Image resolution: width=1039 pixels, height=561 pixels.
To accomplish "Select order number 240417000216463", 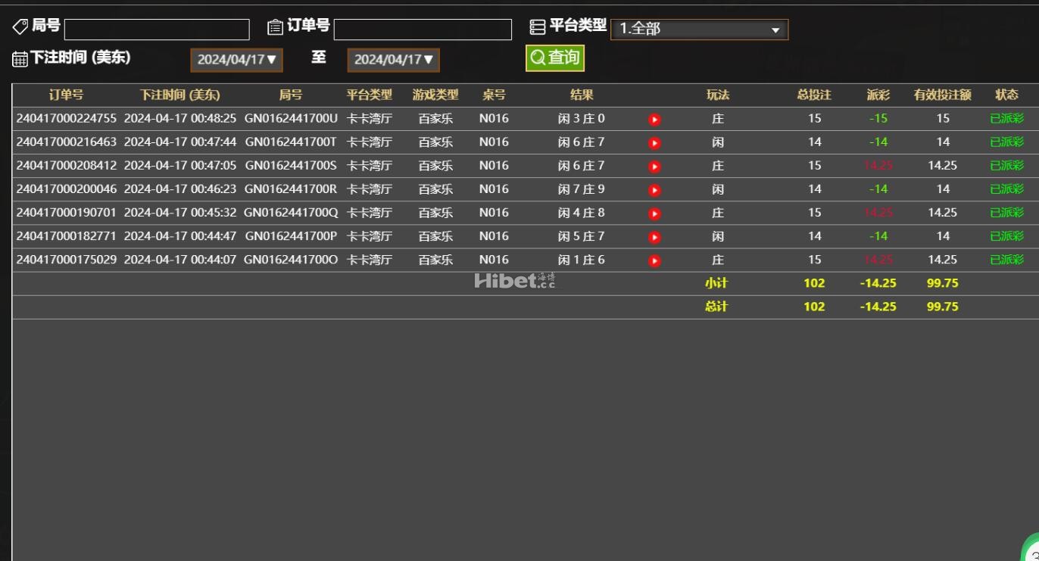I will [67, 142].
